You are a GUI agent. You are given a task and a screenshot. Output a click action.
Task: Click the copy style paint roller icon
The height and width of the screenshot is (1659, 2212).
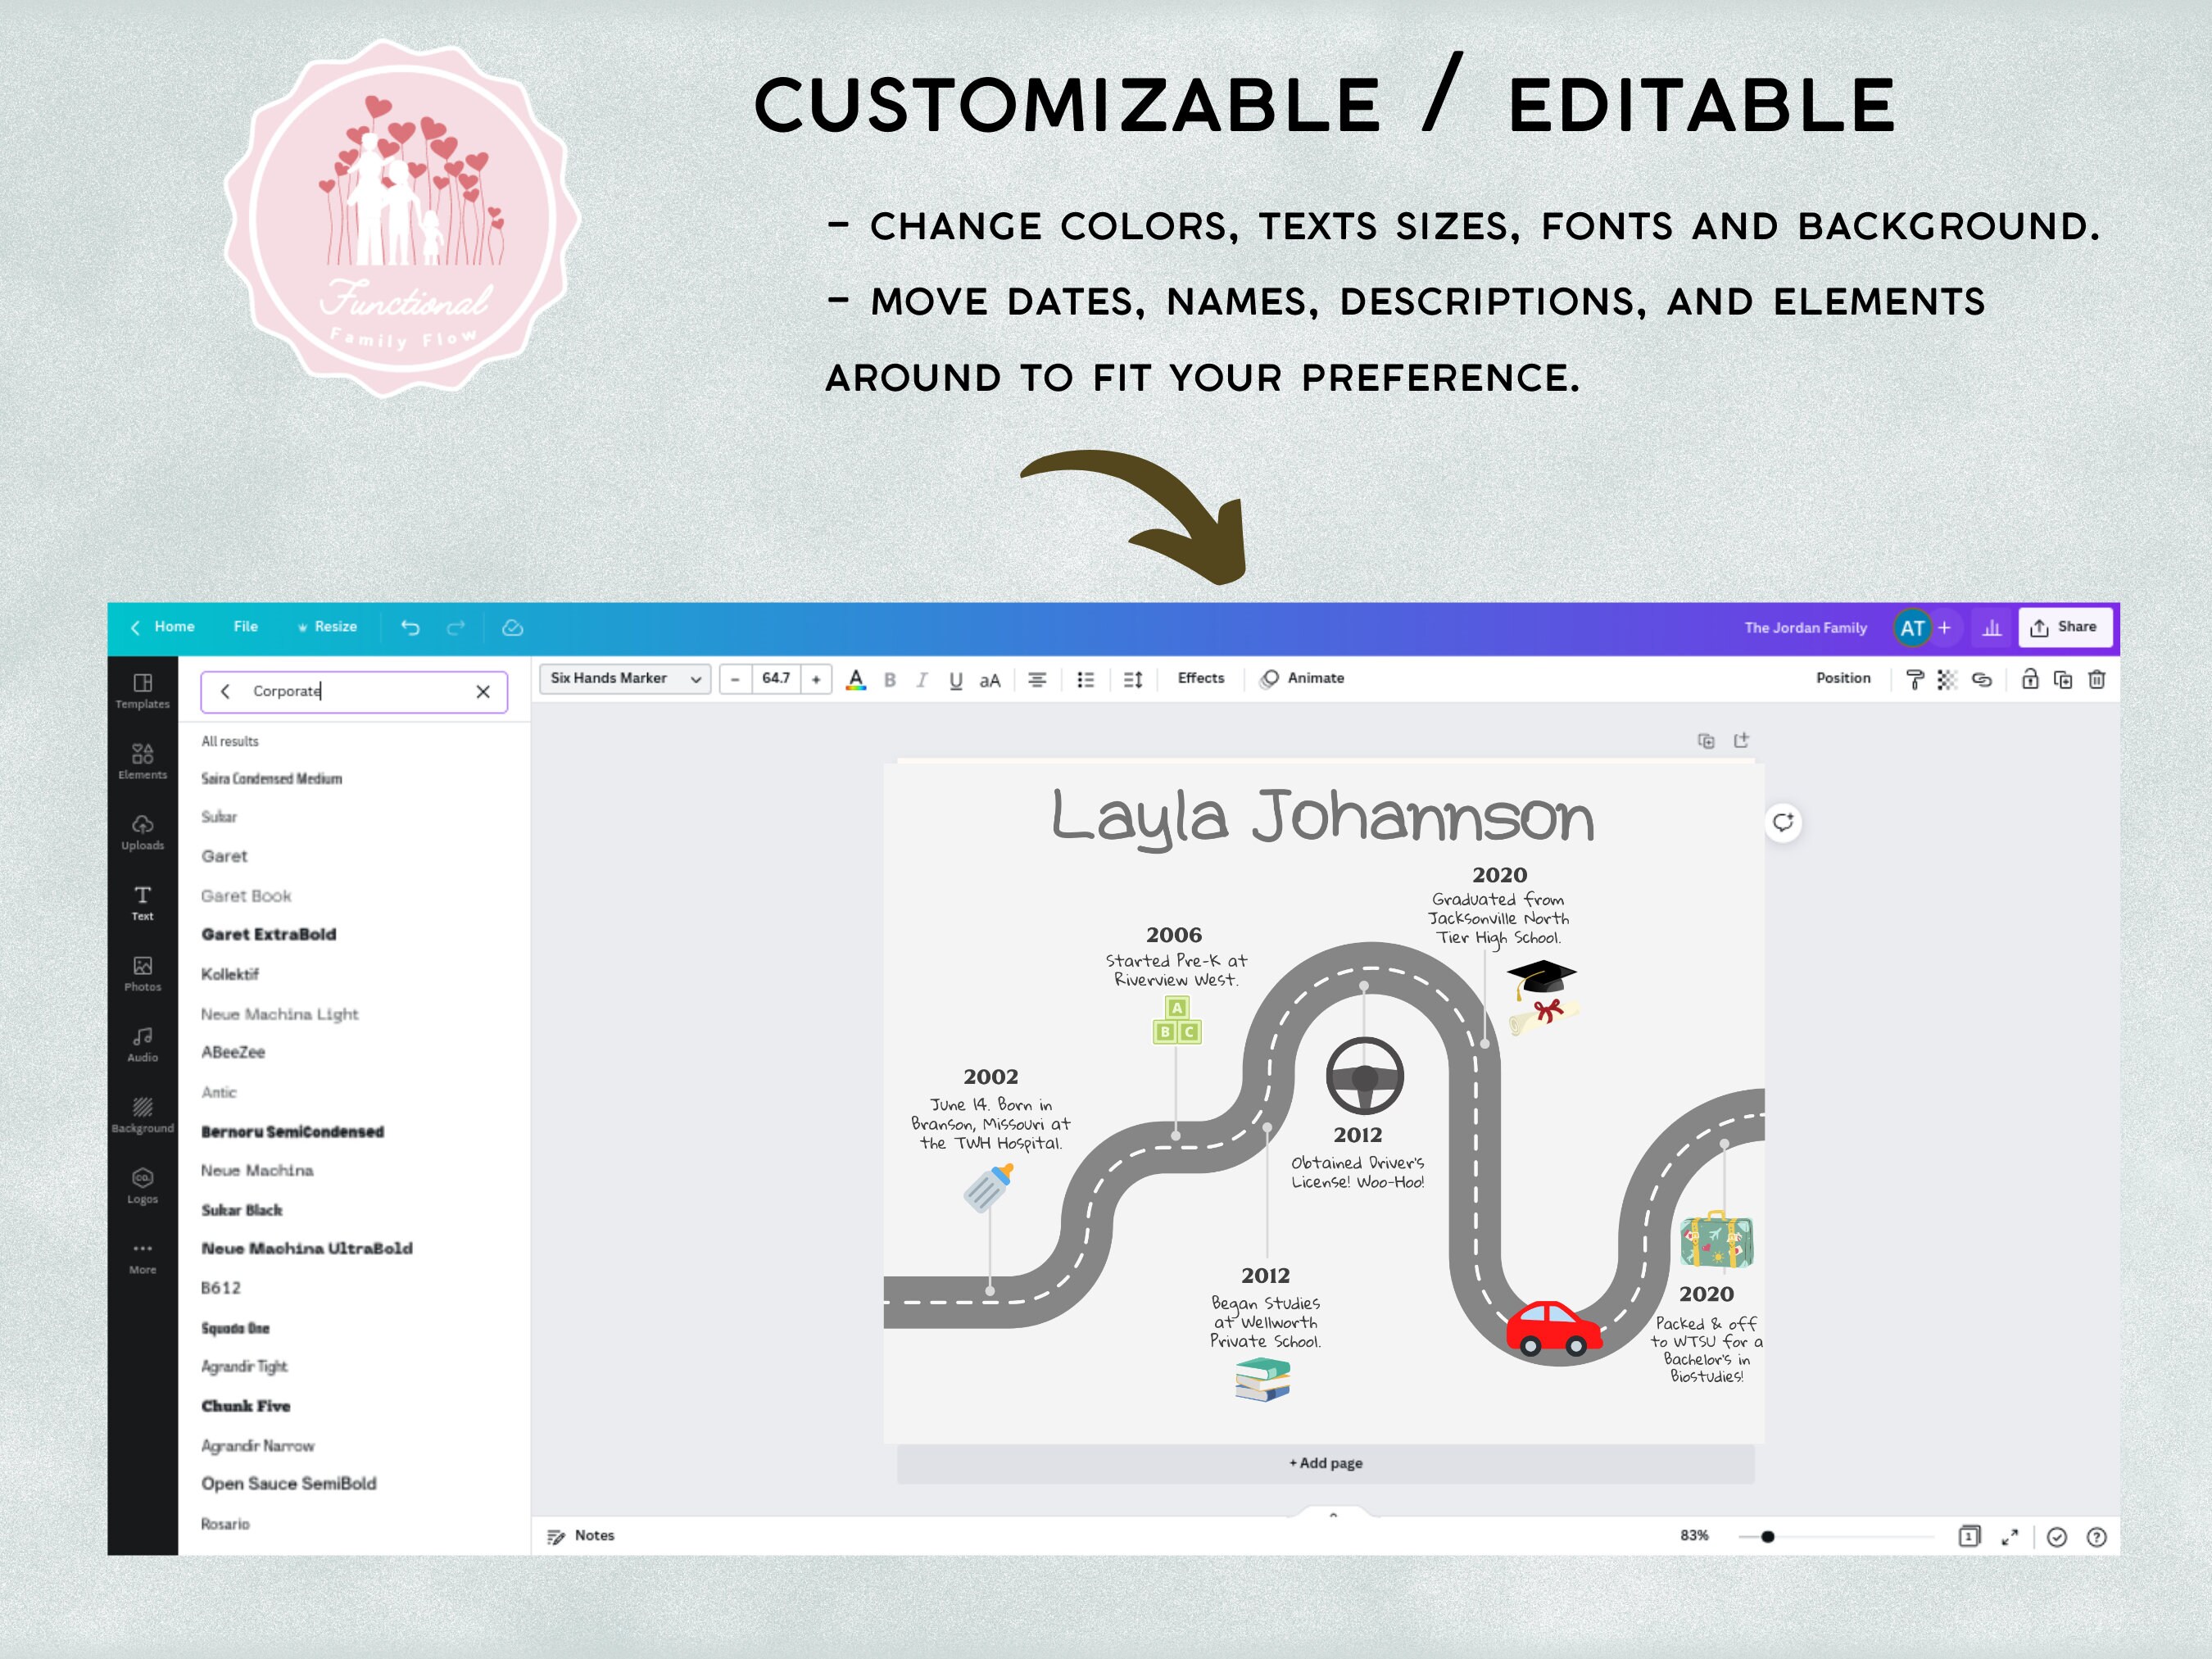[x=1916, y=680]
